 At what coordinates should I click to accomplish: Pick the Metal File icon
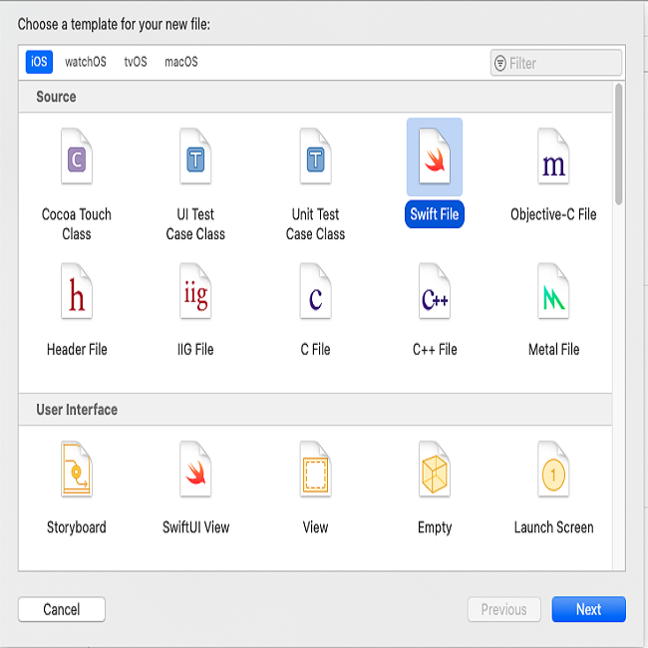tap(553, 291)
